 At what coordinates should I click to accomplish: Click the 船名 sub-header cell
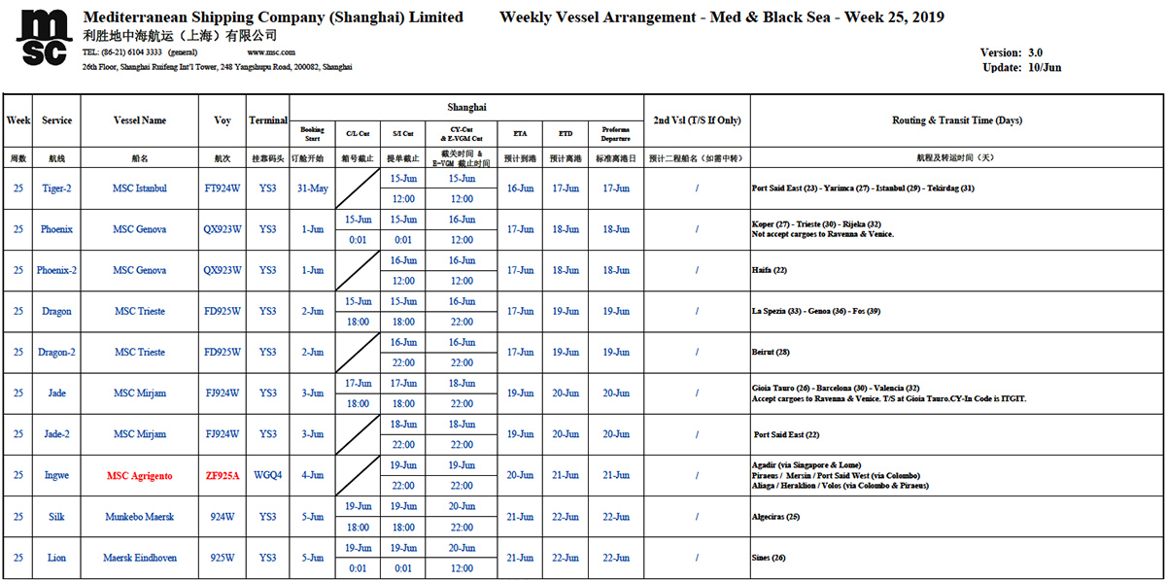(140, 157)
